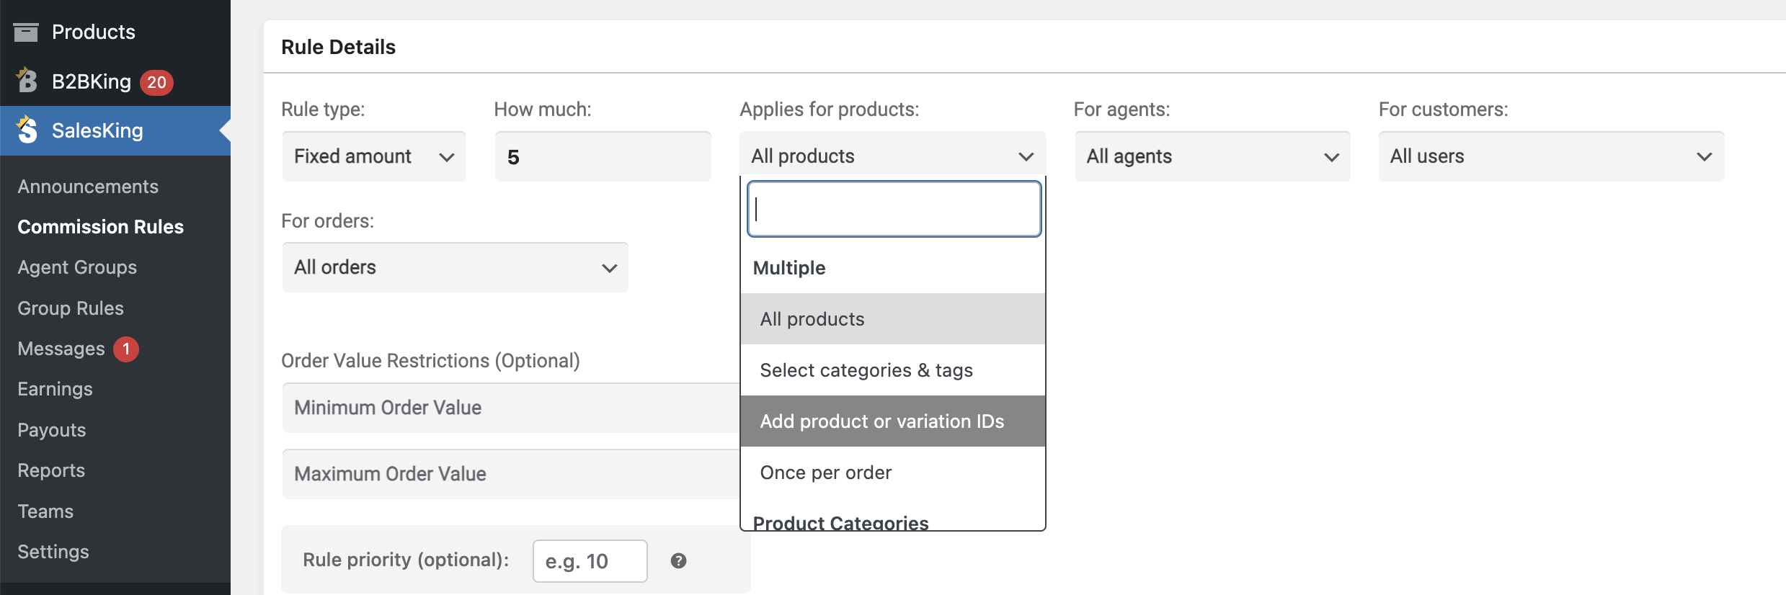This screenshot has height=595, width=1786.
Task: Click the B2BKing logo icon
Action: [x=27, y=81]
